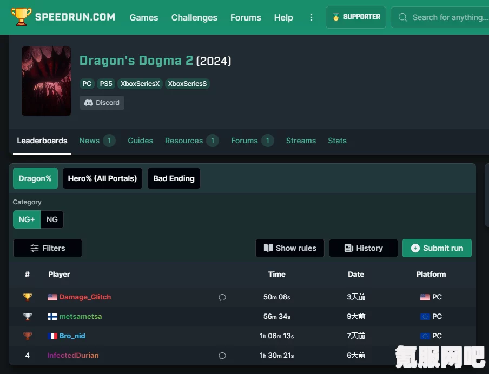
Task: Filter by the XboxSeriesS platform tag
Action: (187, 84)
